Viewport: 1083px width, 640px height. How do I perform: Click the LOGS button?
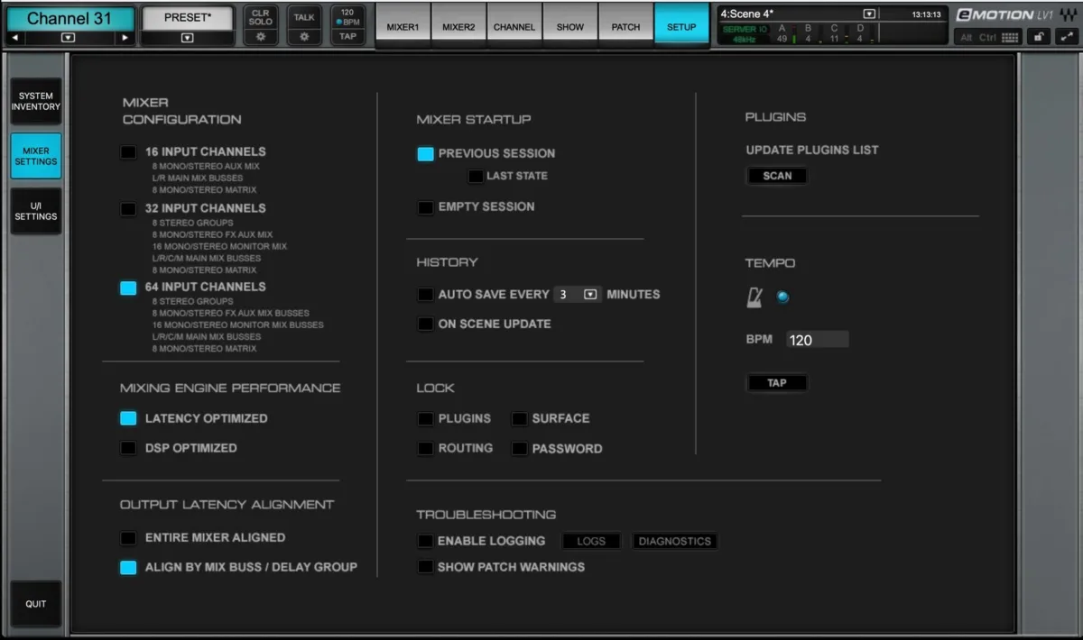(591, 541)
